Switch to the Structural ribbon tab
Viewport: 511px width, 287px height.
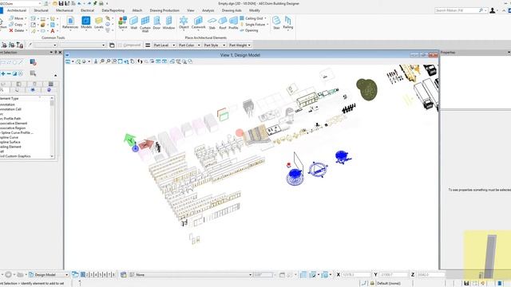(x=41, y=10)
